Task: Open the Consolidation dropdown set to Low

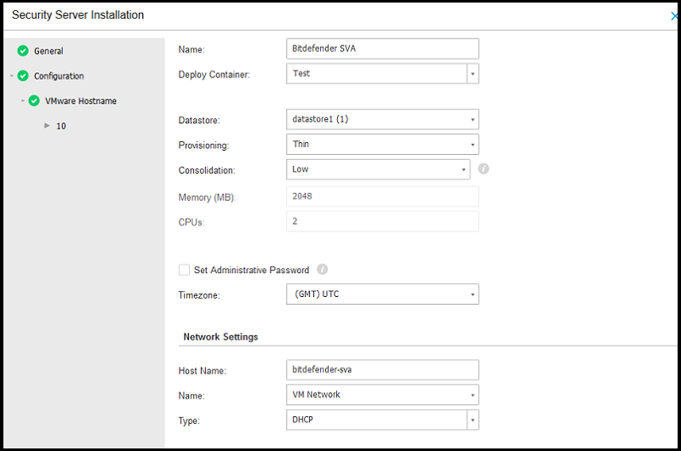Action: 464,169
